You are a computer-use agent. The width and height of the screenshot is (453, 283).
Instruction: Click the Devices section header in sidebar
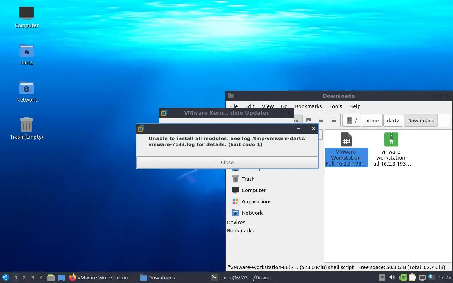236,223
